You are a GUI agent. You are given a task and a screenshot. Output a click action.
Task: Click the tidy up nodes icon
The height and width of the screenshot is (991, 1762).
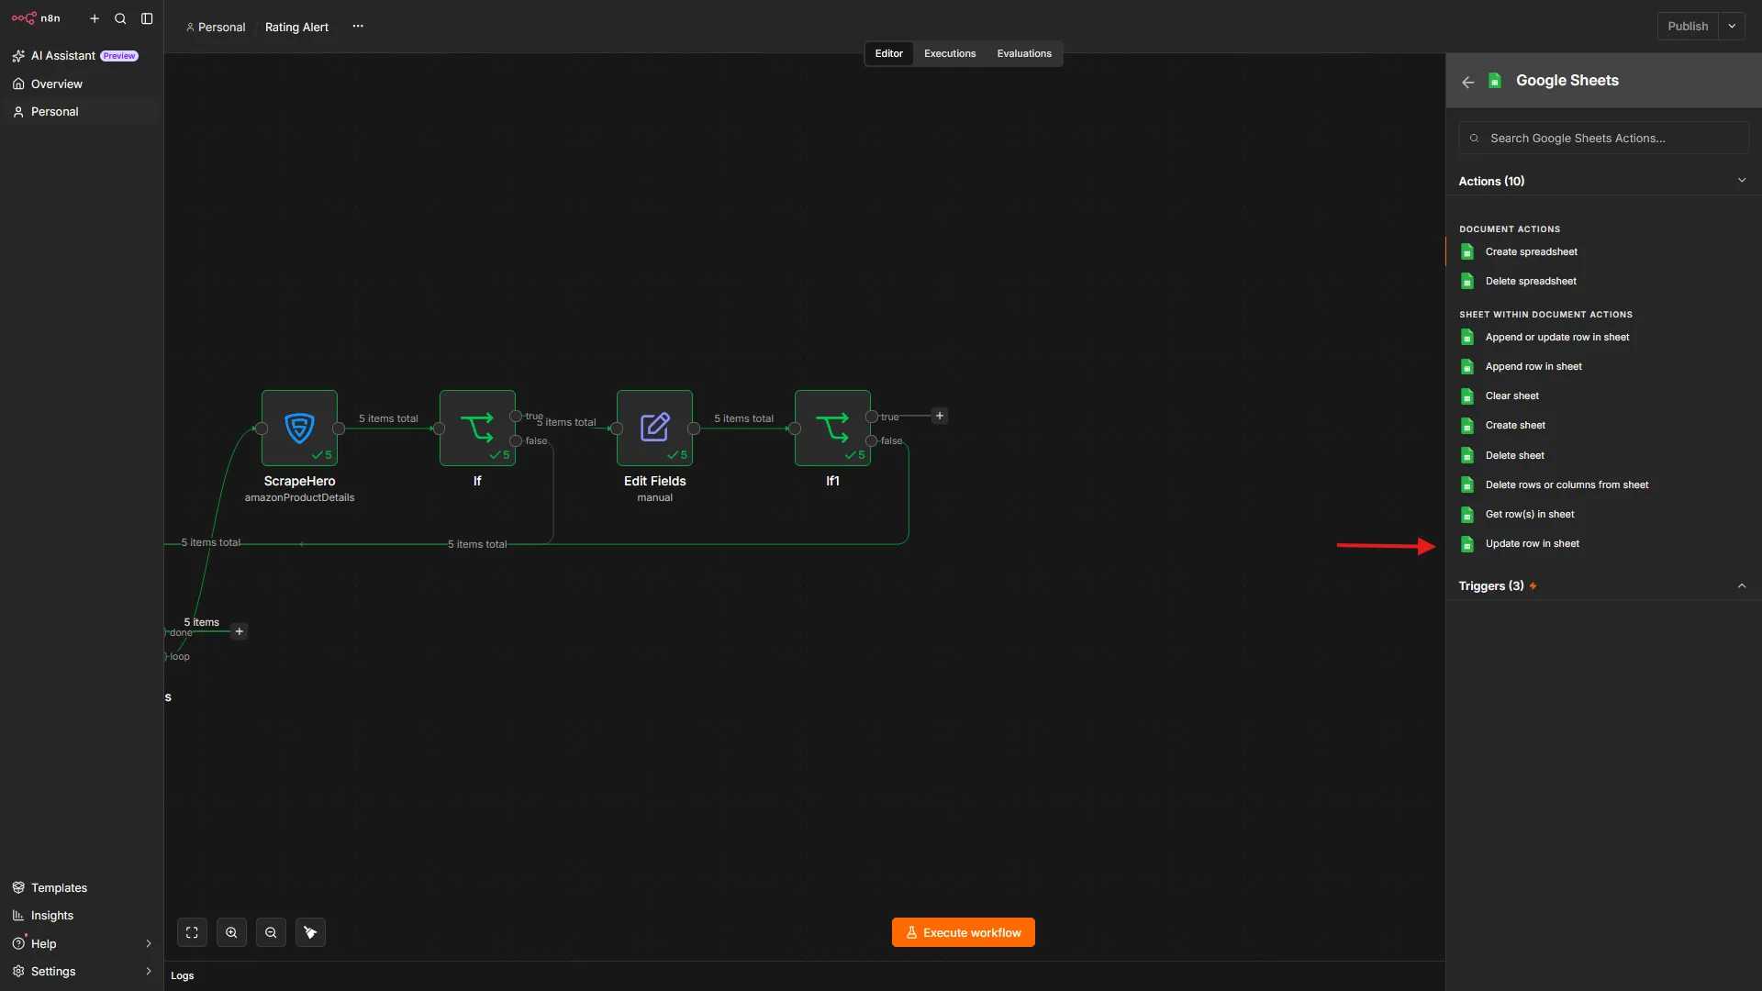(x=310, y=932)
